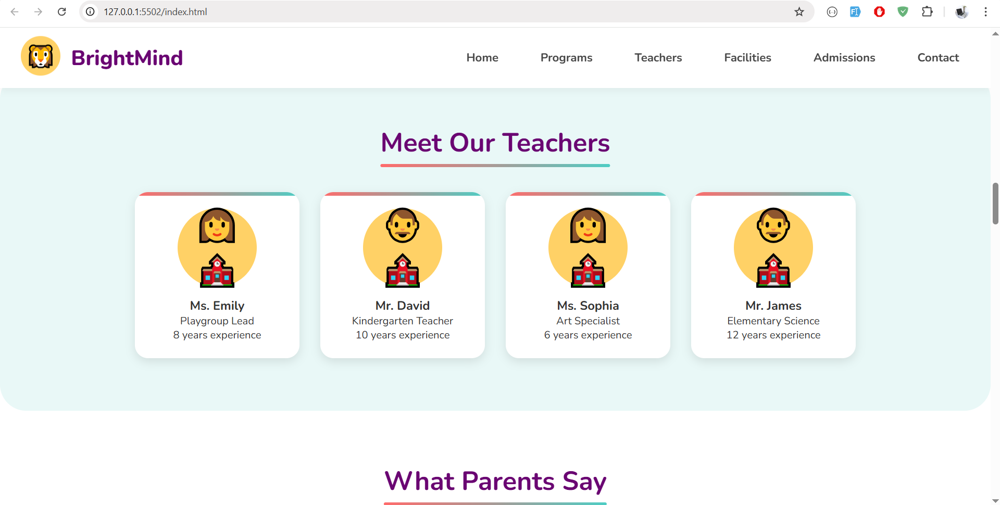The width and height of the screenshot is (1000, 505).
Task: Select Mr. James's teacher avatar
Action: (x=773, y=247)
